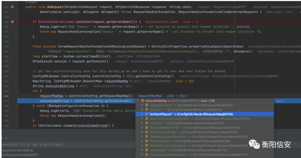Click the map-entry icon beside "EditUtilCacheClear"
The width and height of the screenshot is (301, 158).
147,132
